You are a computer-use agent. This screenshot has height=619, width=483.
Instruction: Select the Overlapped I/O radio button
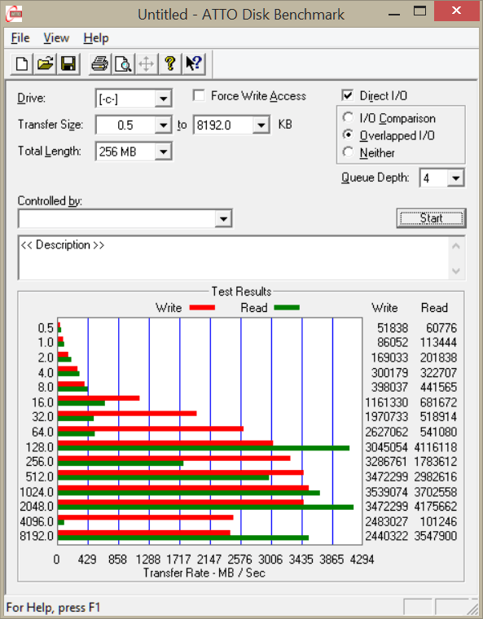348,135
